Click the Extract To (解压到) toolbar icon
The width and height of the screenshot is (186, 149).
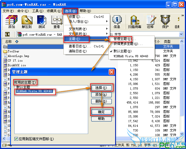[x=27, y=22]
